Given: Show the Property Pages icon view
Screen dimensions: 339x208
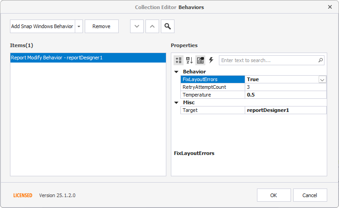Looking at the screenshot, I should tap(200, 60).
